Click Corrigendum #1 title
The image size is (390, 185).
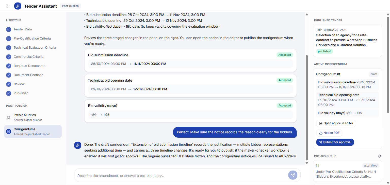(328, 74)
